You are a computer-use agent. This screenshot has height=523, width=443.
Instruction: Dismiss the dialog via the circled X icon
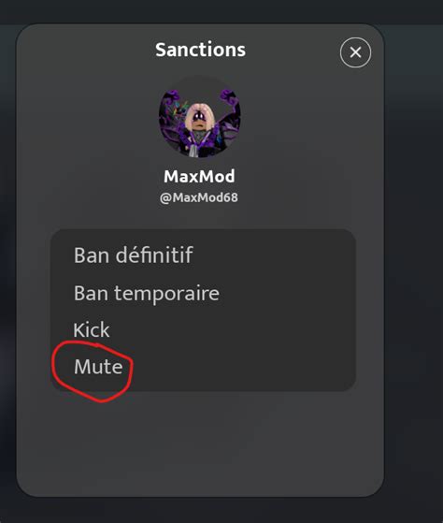coord(355,52)
